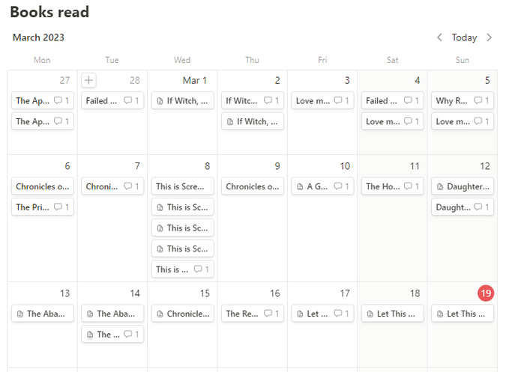Open 'If Witch,' card on Mar 1
506x372 pixels.
[183, 101]
